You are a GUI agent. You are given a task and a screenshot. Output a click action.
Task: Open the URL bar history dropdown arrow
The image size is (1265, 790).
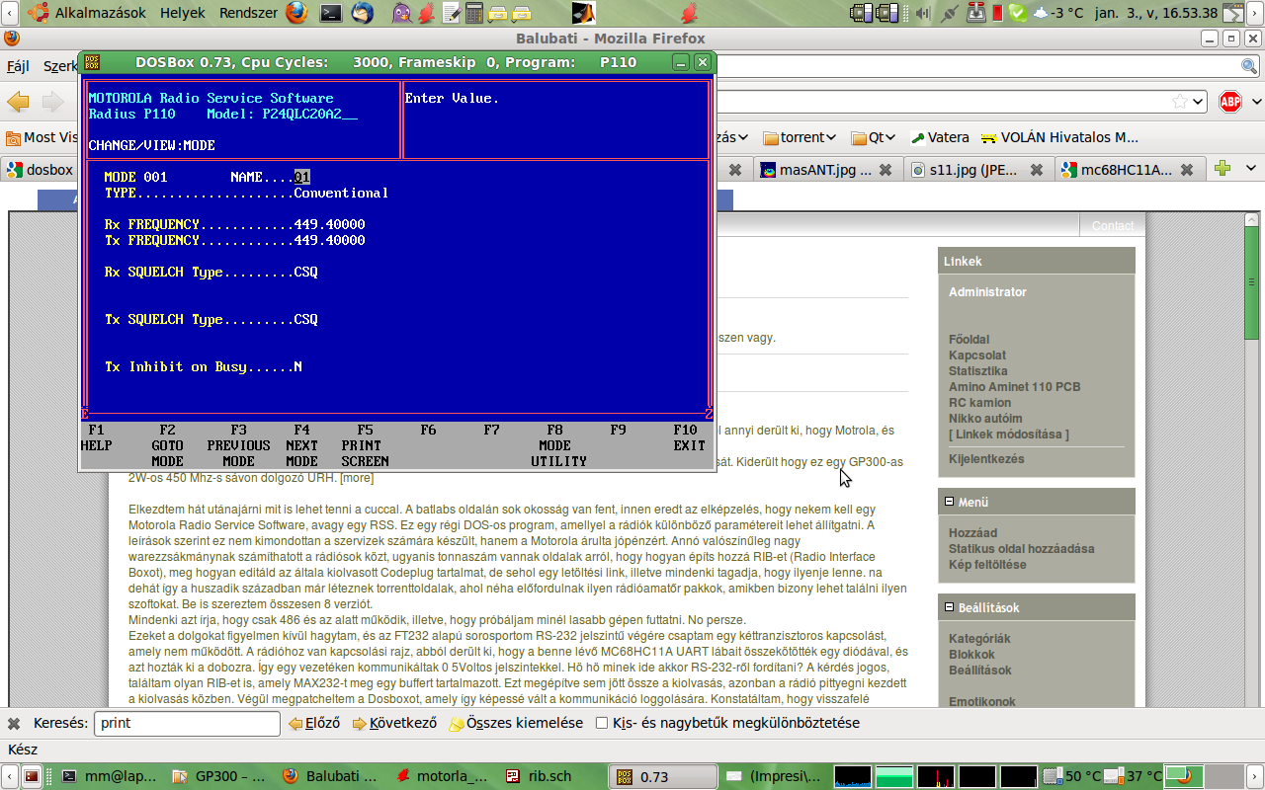click(1198, 101)
